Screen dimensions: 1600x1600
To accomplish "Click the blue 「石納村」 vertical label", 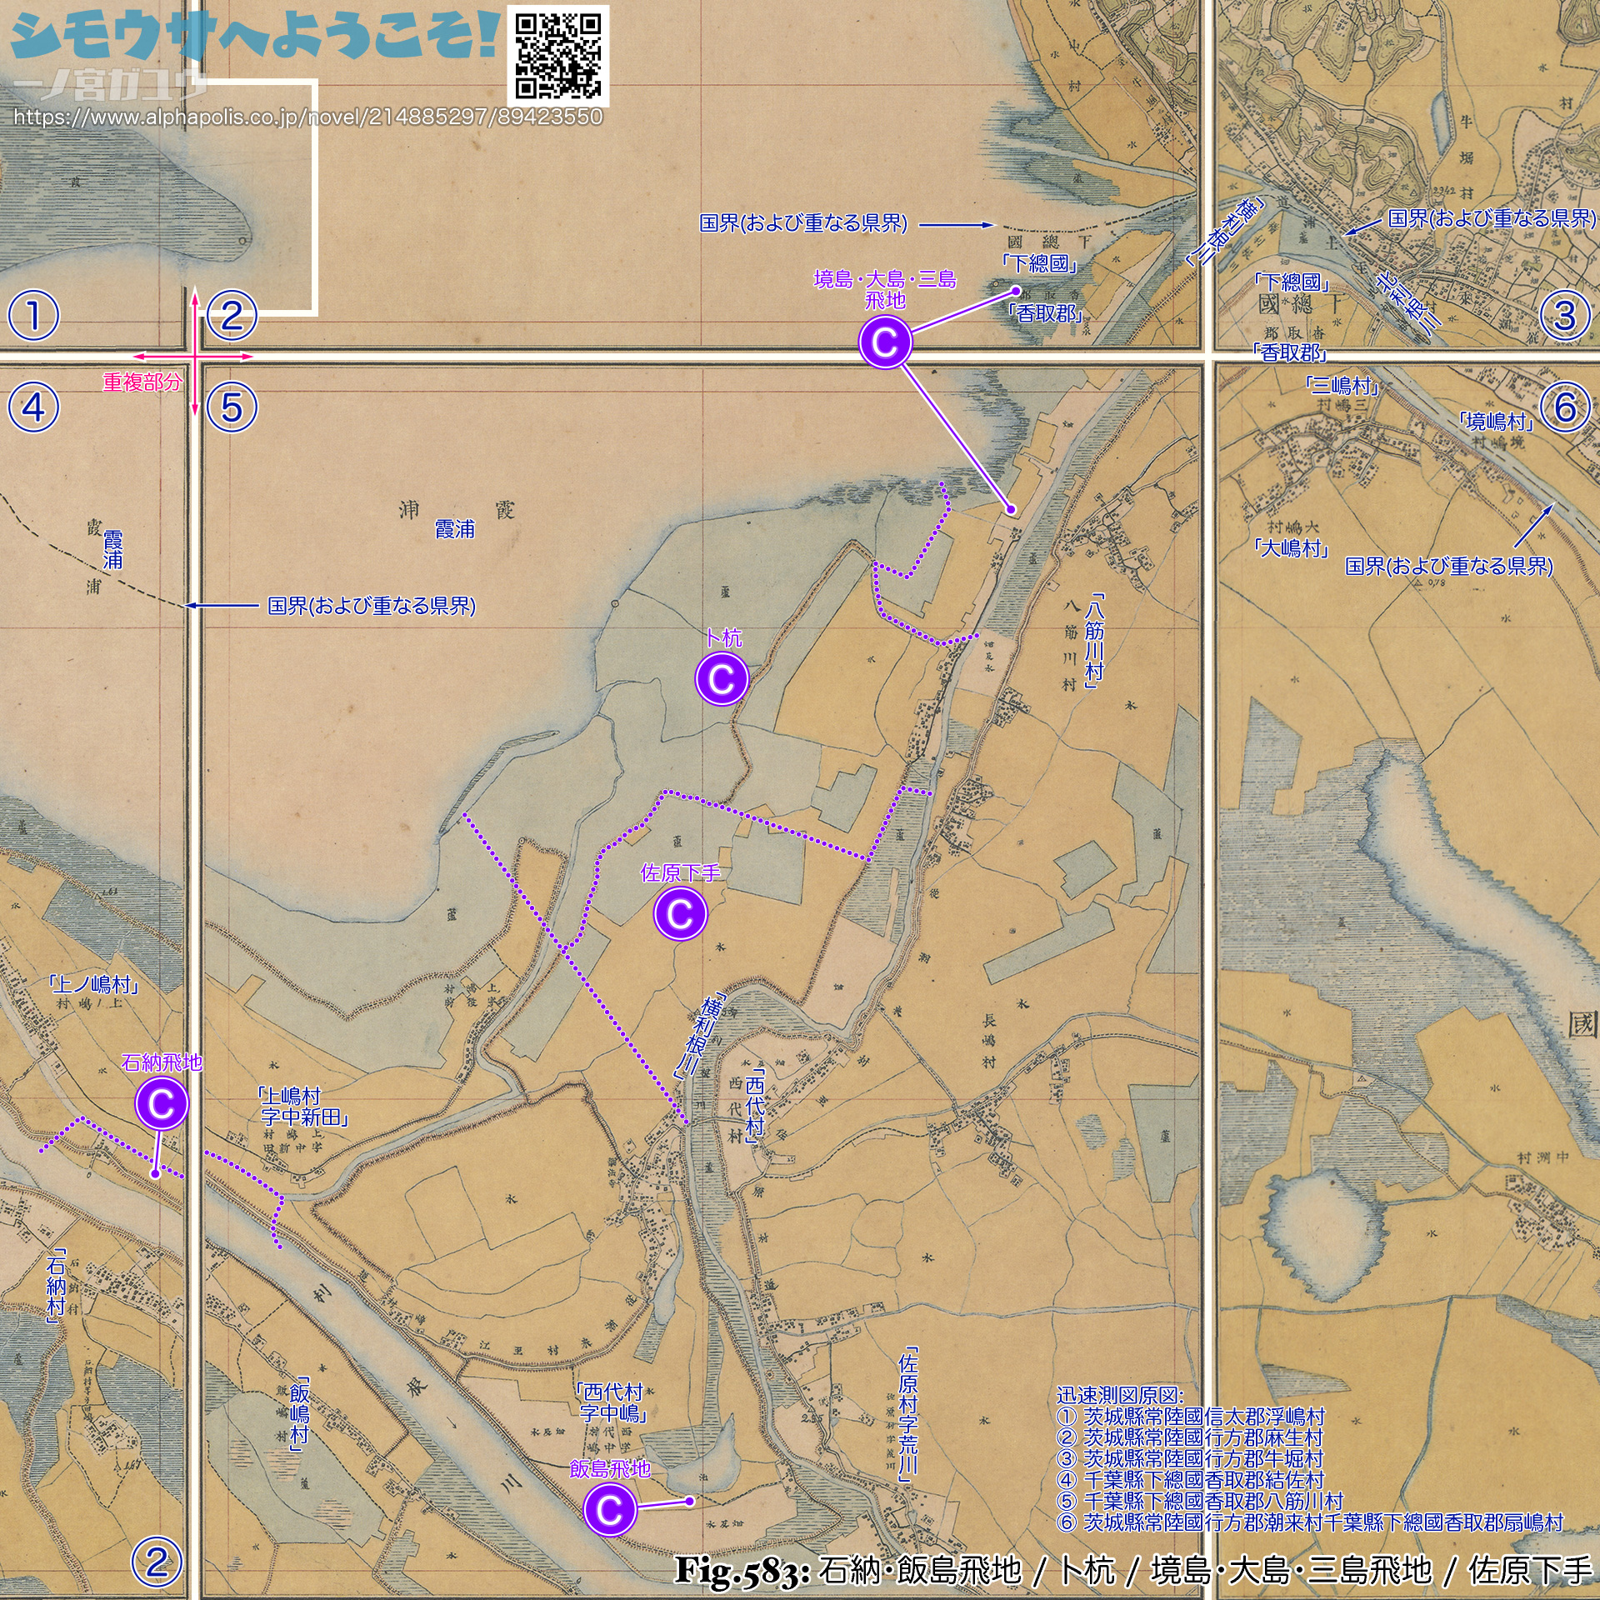I will (55, 1287).
